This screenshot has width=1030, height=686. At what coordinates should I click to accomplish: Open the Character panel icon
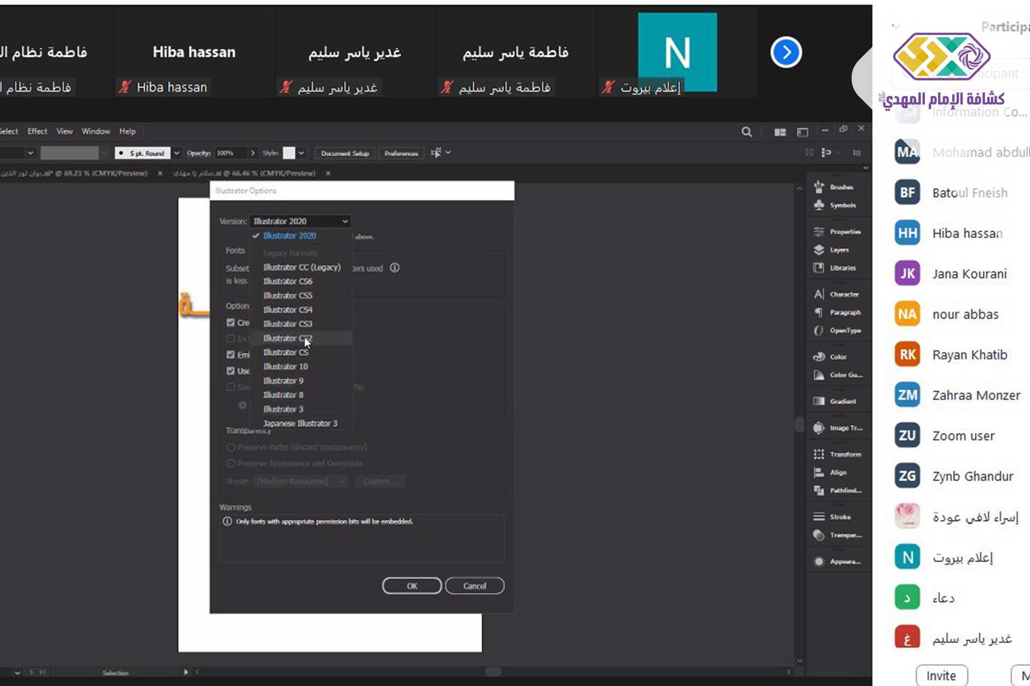point(819,294)
